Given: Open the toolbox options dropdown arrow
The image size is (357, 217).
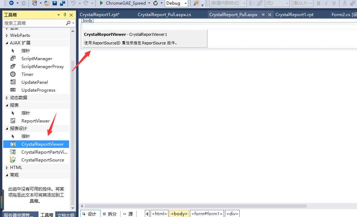Looking at the screenshot, I should pos(59,15).
